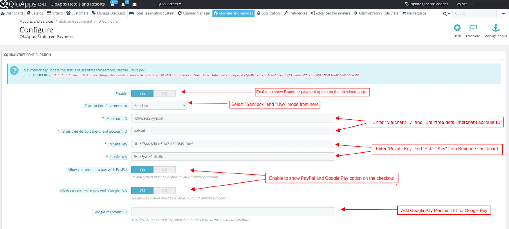Open the Dashboard menu
The width and height of the screenshot is (509, 229).
[12, 13]
